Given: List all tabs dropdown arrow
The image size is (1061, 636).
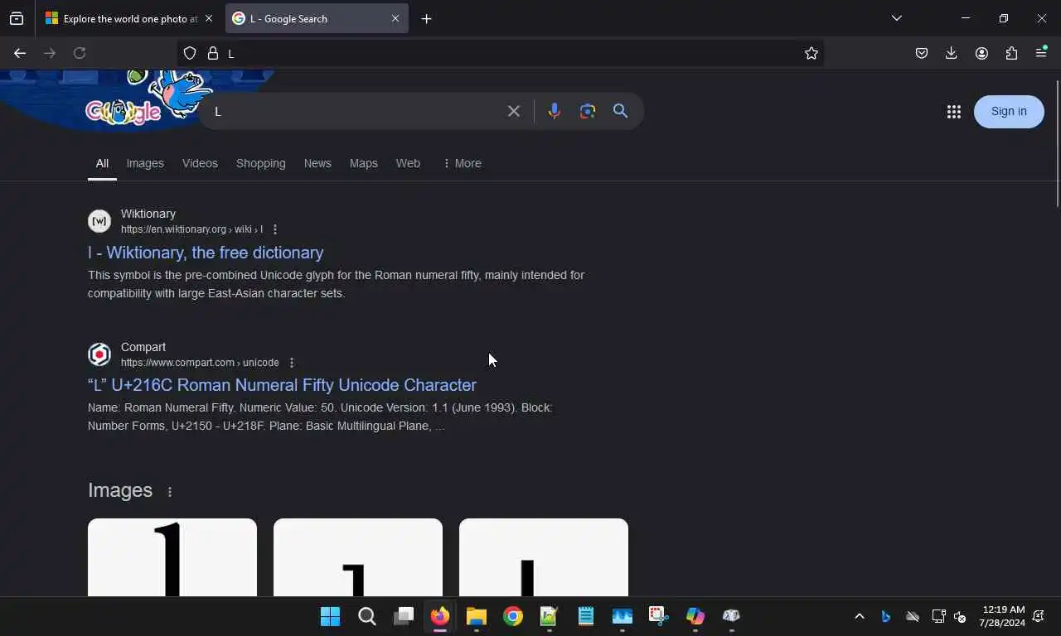Looking at the screenshot, I should tap(896, 18).
